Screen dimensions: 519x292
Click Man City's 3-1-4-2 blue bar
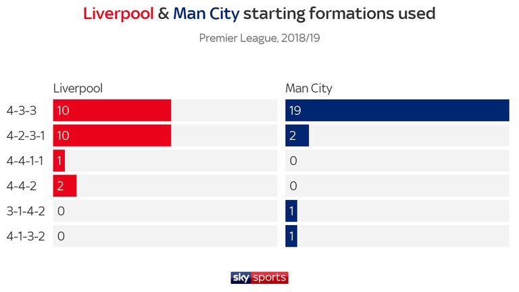[x=291, y=211]
